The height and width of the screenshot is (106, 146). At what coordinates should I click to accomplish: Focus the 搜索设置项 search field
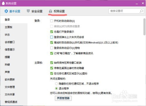(126, 11)
